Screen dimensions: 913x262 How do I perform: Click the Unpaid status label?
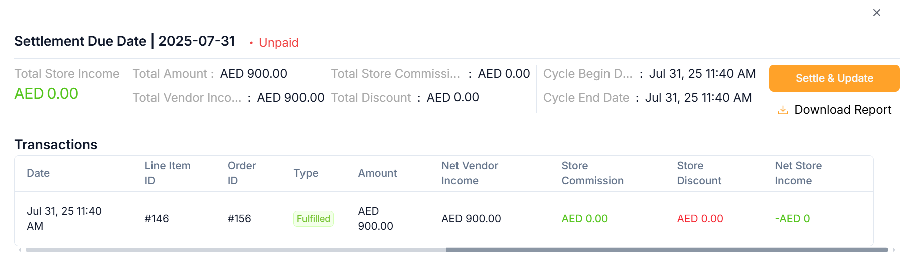(278, 43)
